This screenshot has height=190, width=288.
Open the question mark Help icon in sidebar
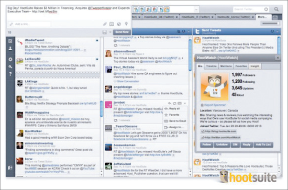(x=10, y=74)
